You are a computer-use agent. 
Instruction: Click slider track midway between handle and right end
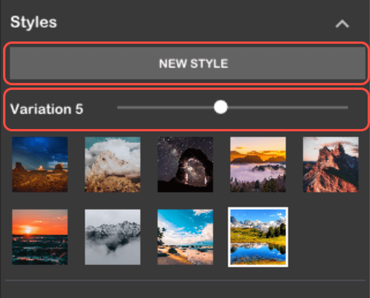pyautogui.click(x=284, y=108)
